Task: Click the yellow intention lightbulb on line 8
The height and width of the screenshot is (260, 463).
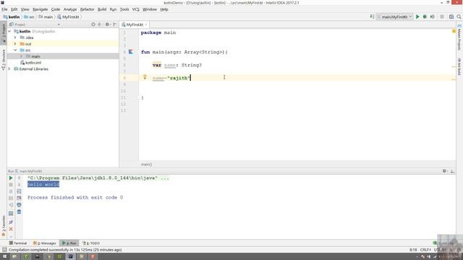Action: (x=145, y=77)
